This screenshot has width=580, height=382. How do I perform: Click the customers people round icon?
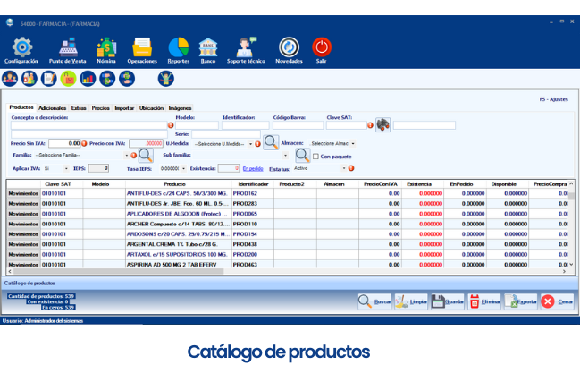(x=10, y=79)
